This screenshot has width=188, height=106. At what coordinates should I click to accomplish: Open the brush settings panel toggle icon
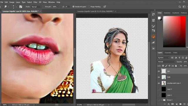click(21, 7)
